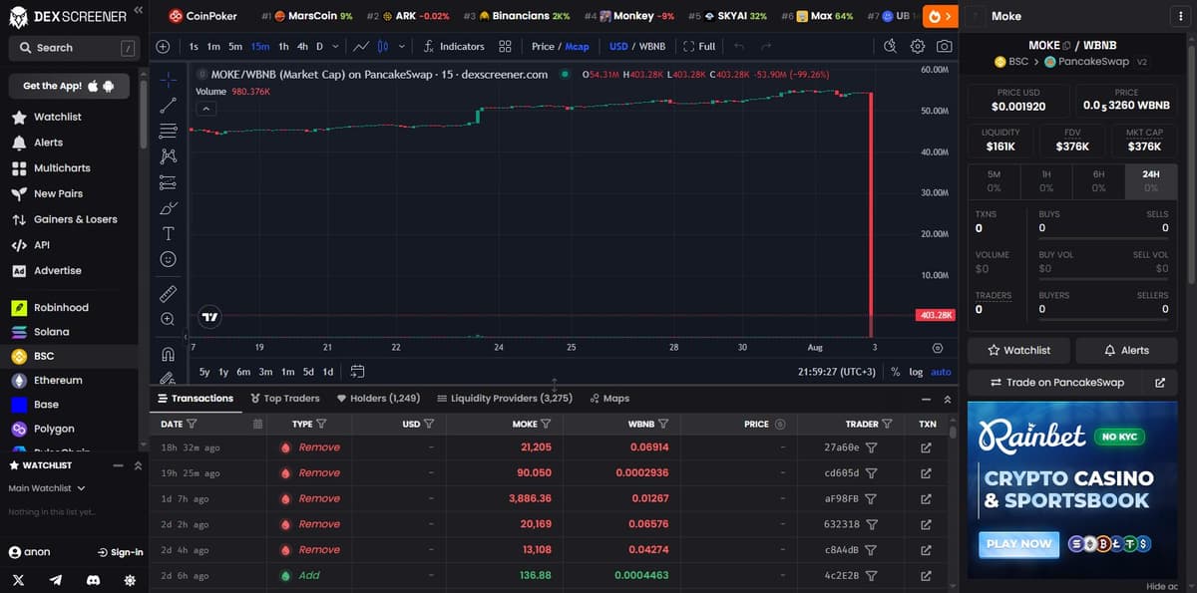Click the Get the App button
This screenshot has width=1197, height=593.
[x=69, y=86]
